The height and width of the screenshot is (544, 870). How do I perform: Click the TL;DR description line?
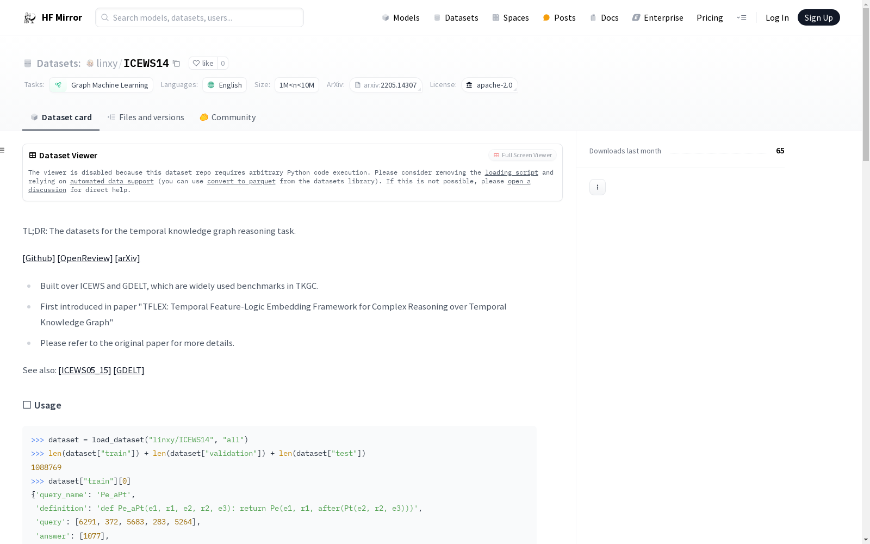pos(159,231)
